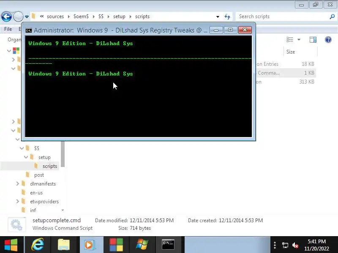Select the scripts folder in tree
The width and height of the screenshot is (338, 253).
50,166
